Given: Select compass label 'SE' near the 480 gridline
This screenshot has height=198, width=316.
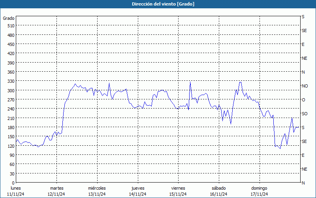Looking at the screenshot, I should (x=304, y=30).
